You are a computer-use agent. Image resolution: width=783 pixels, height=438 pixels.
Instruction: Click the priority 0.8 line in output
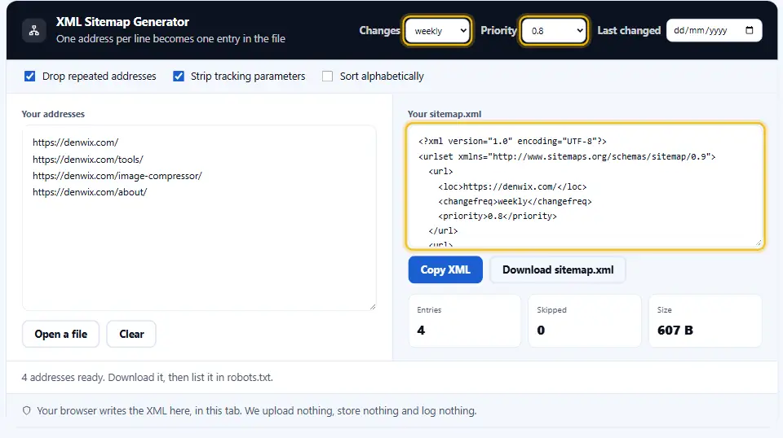pyautogui.click(x=498, y=216)
